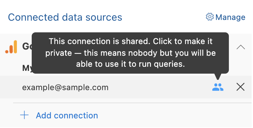The height and width of the screenshot is (128, 253).
Task: Click the dark sharing tooltip bubble
Action: (x=130, y=53)
